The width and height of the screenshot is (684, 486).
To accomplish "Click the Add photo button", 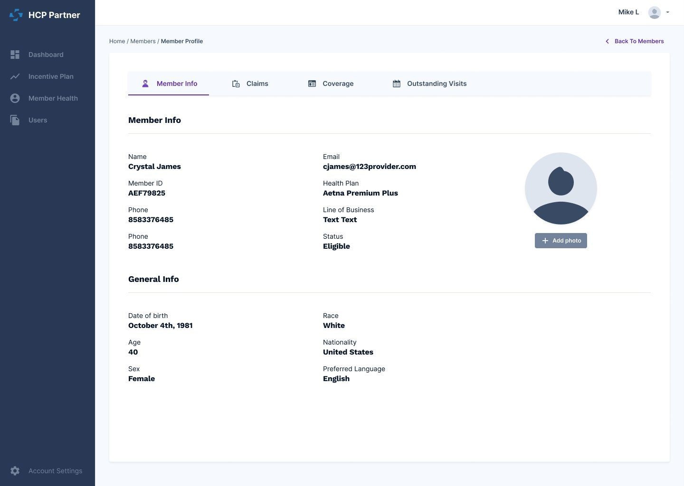I will coord(560,241).
